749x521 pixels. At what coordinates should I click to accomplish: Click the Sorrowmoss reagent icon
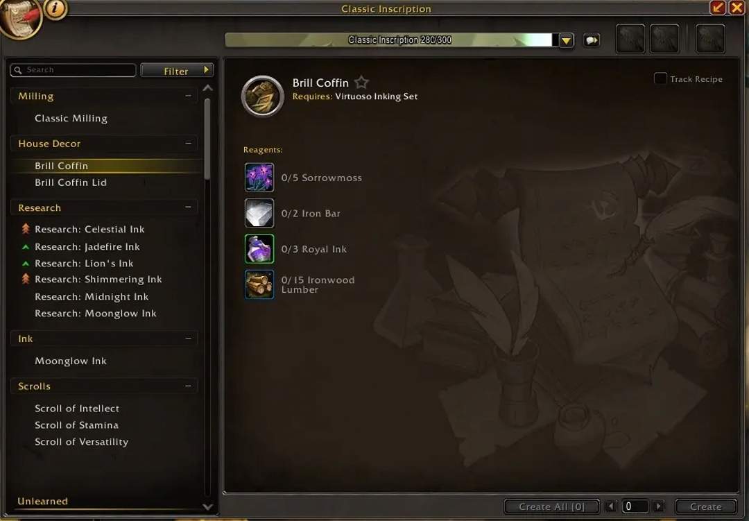click(x=259, y=178)
